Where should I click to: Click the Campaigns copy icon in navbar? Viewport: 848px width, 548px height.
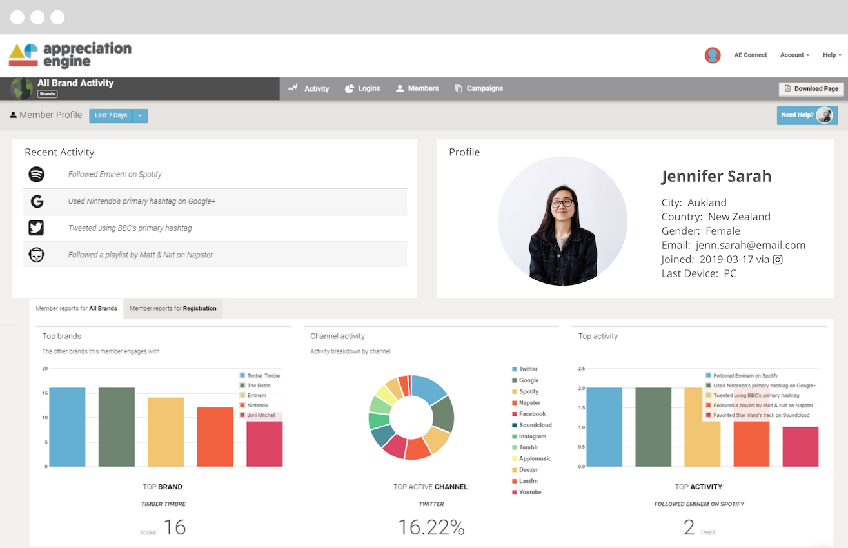point(459,88)
